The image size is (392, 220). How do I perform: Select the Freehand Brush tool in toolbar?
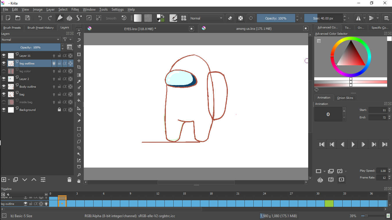[x=60, y=18]
